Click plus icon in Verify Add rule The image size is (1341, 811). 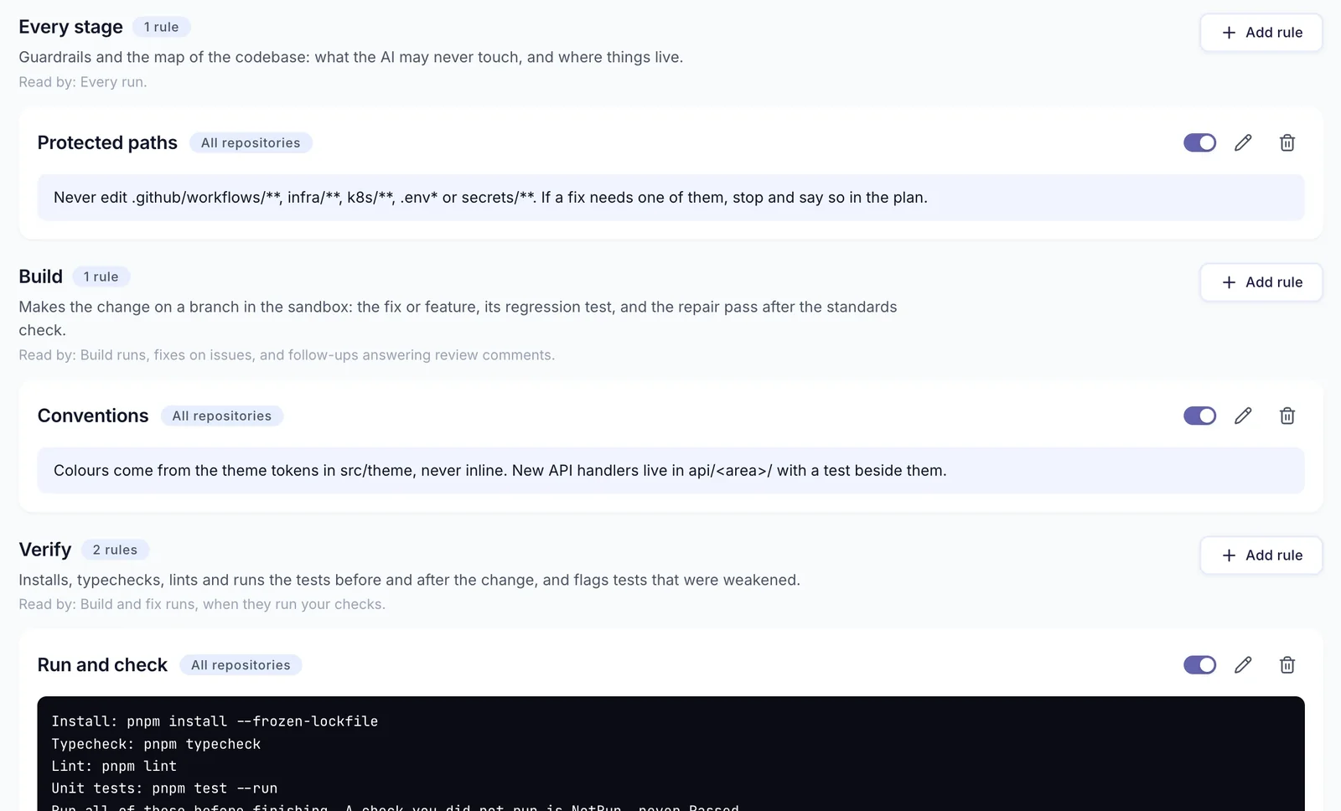pos(1229,555)
